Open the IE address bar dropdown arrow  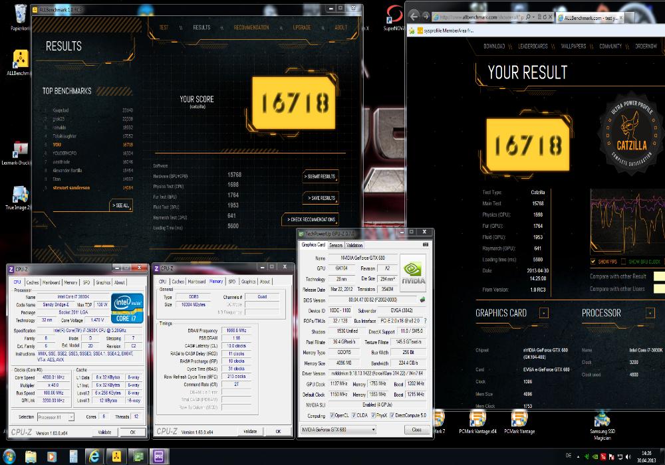[534, 17]
